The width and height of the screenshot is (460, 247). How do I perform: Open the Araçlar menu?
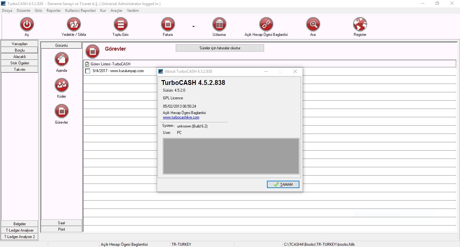pos(117,11)
